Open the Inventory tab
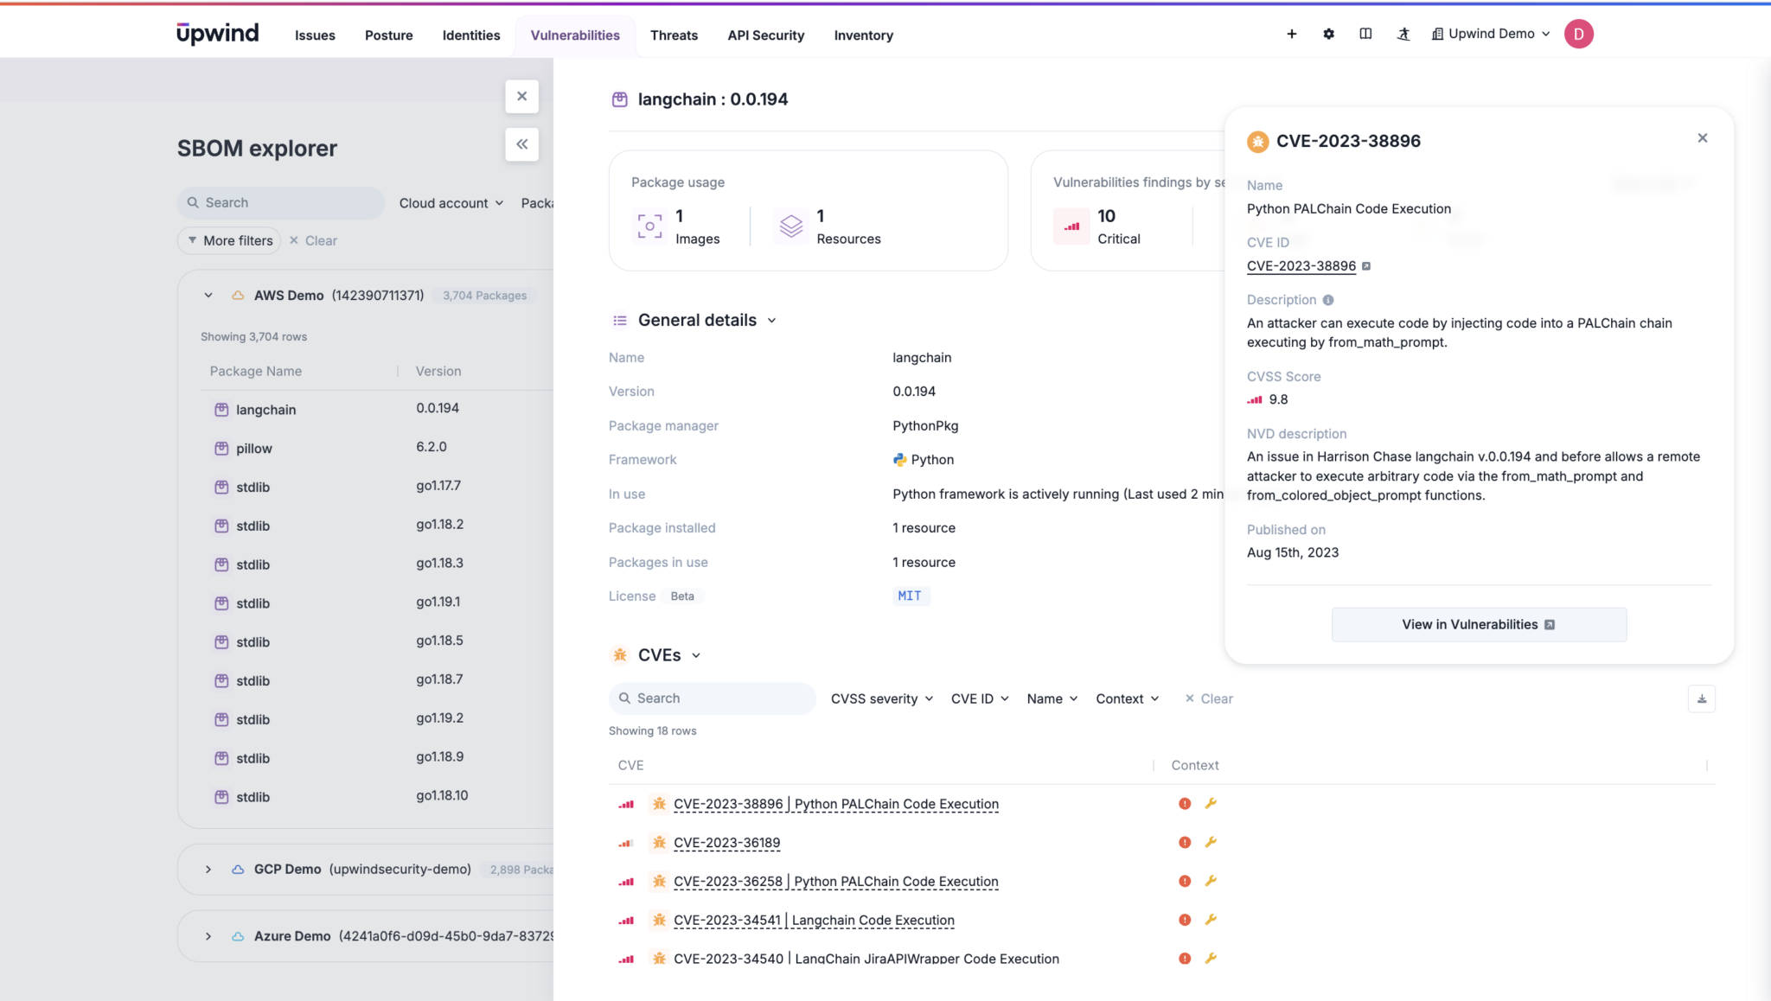 click(863, 35)
